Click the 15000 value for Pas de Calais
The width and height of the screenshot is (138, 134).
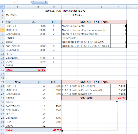click(122, 90)
